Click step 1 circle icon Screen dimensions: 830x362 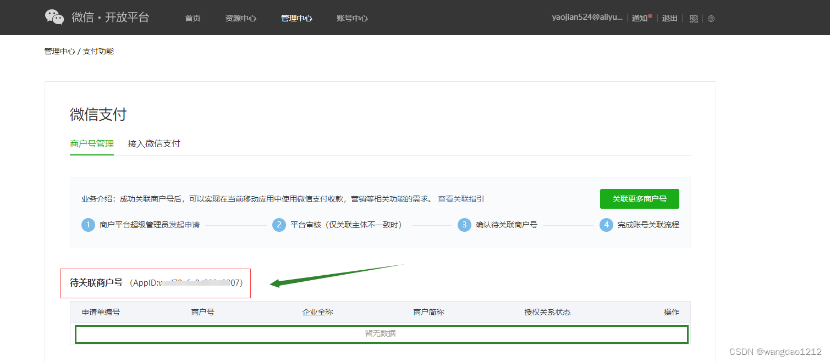click(89, 225)
